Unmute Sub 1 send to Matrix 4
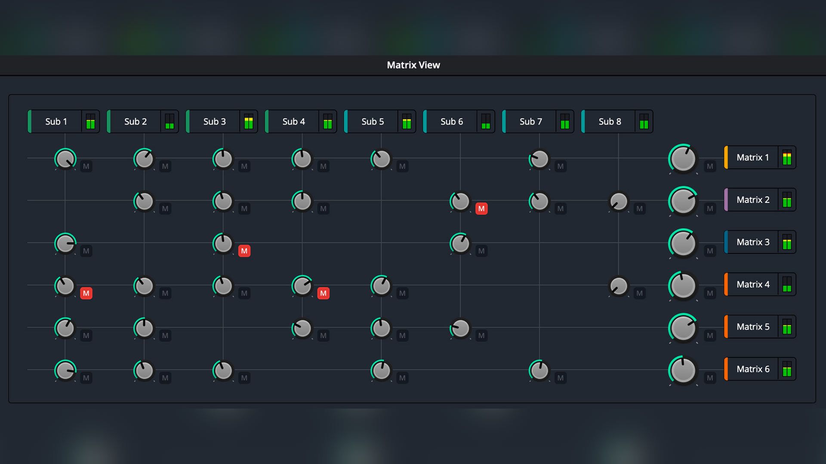 point(86,293)
